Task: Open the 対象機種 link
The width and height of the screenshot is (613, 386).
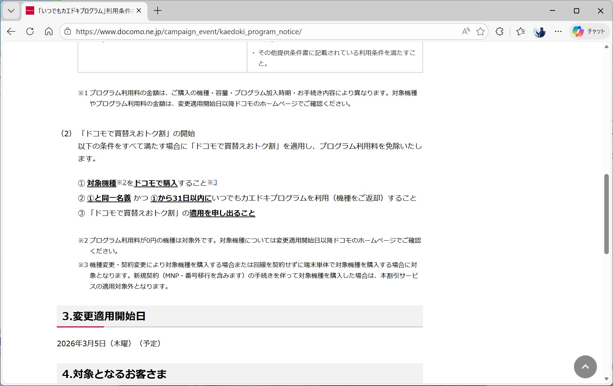Action: 101,183
